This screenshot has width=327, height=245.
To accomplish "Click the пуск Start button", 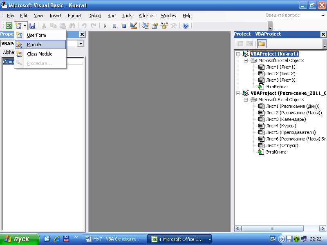I will click(19, 239).
